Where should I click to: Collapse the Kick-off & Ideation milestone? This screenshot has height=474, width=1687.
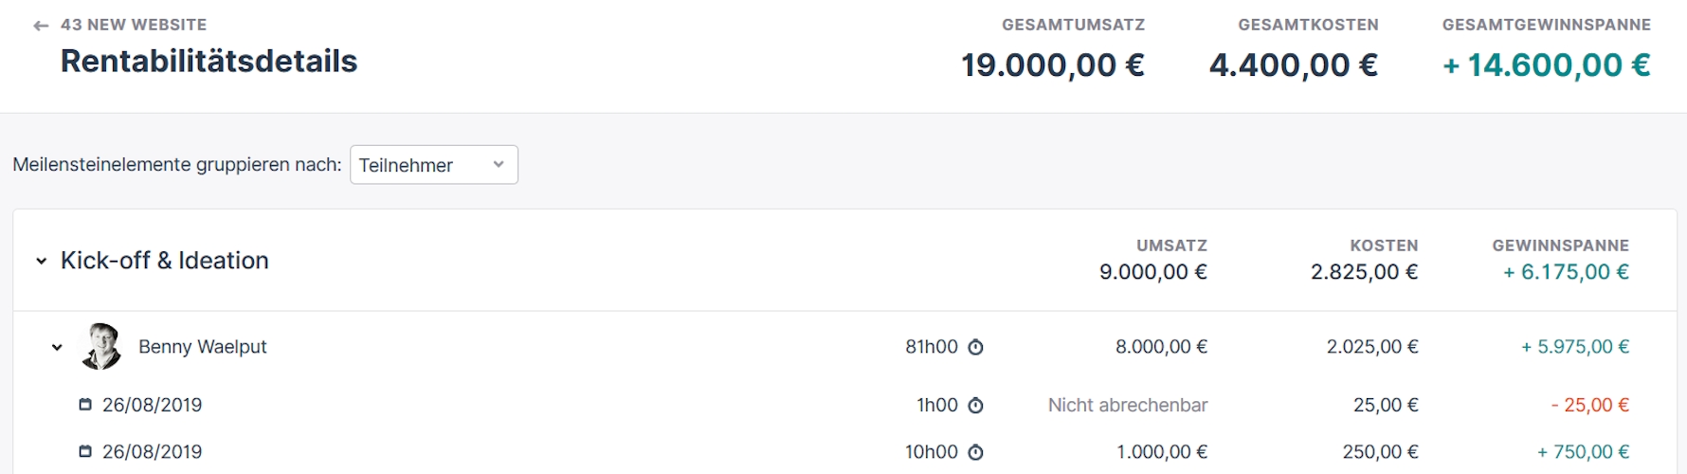41,261
